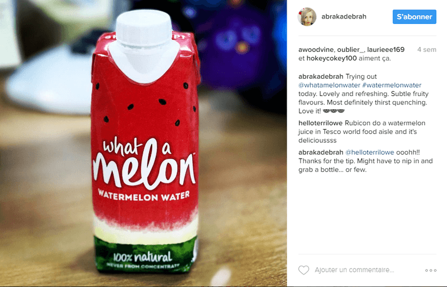Click the 4 sem timestamp

pyautogui.click(x=426, y=50)
